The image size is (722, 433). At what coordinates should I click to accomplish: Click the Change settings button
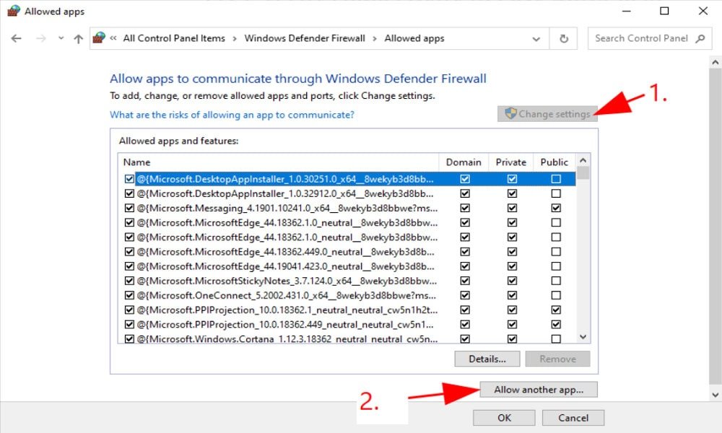547,114
